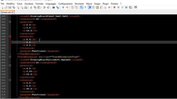Collapse the rotation block at line 311
This screenshot has width=177, height=99.
pos(10,80)
